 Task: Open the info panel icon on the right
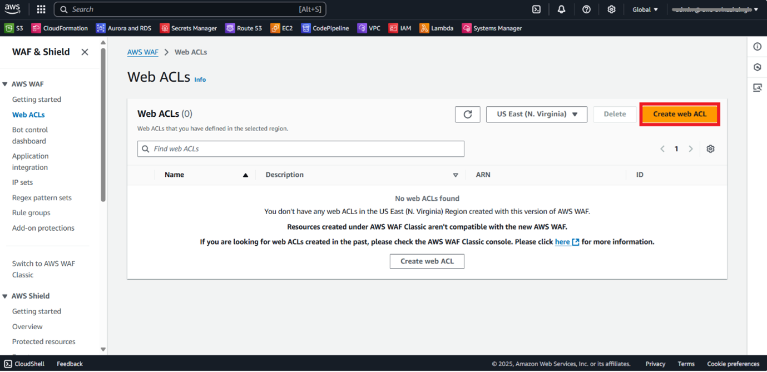click(758, 47)
